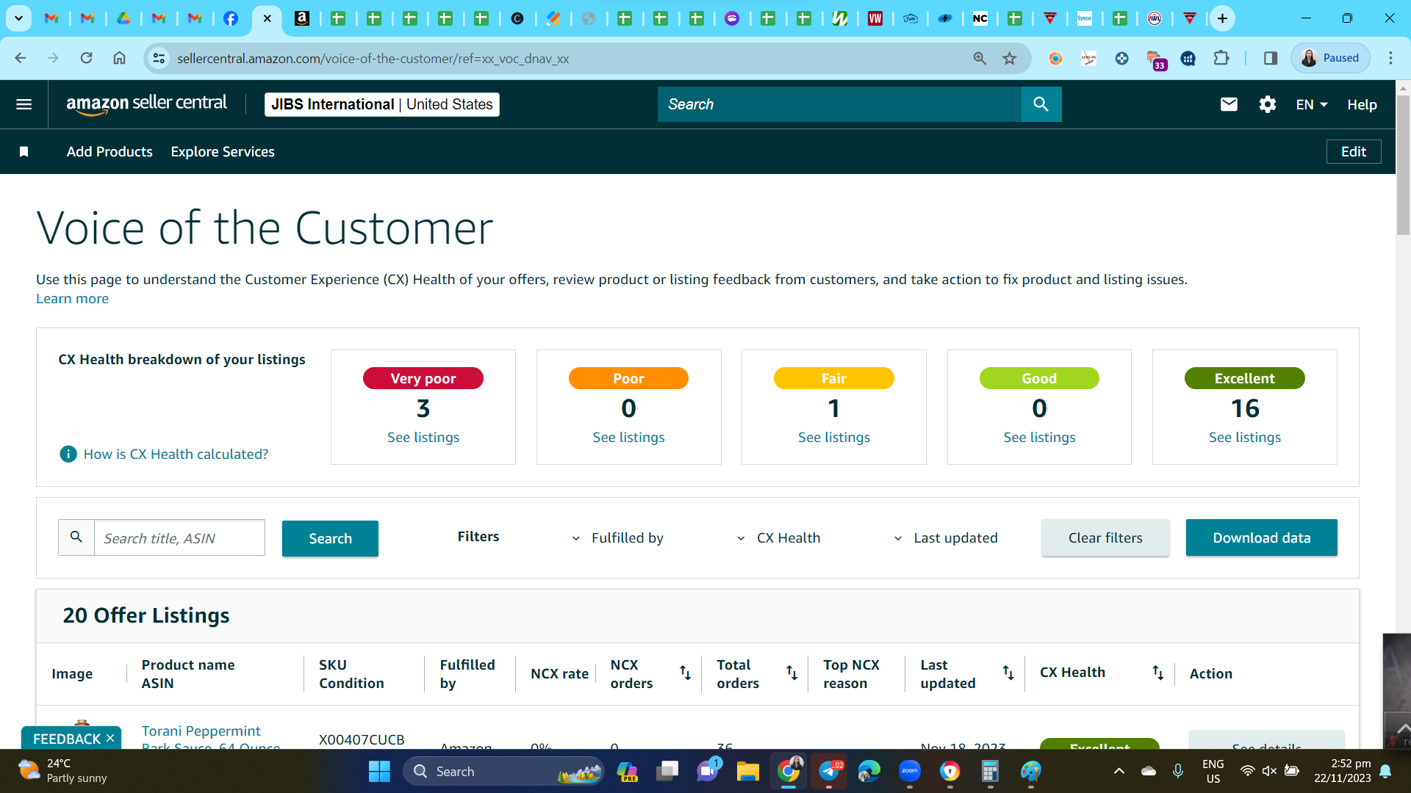Viewport: 1411px width, 793px height.
Task: Click the info icon beside CX Health calculated
Action: click(68, 454)
